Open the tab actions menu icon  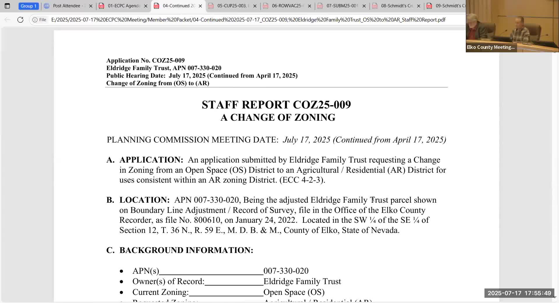[7, 6]
